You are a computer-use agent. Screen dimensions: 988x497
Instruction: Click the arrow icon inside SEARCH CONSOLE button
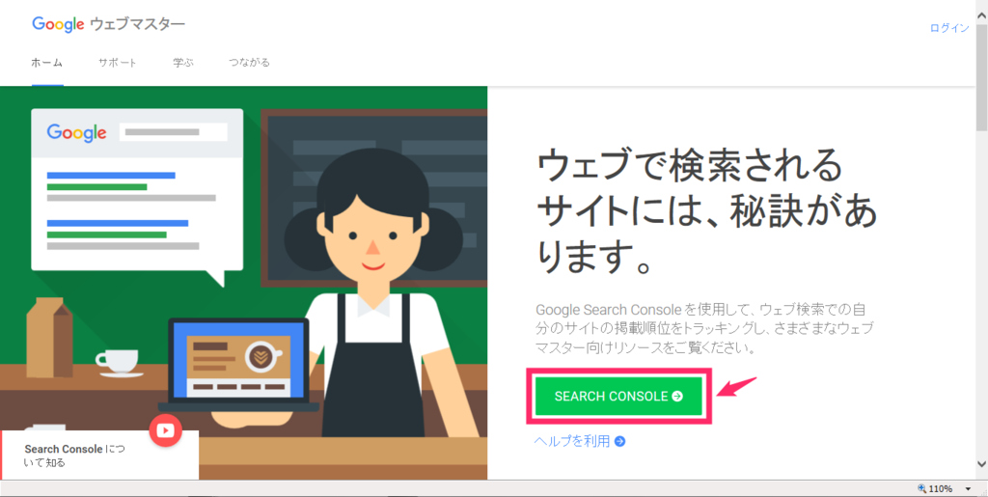677,397
